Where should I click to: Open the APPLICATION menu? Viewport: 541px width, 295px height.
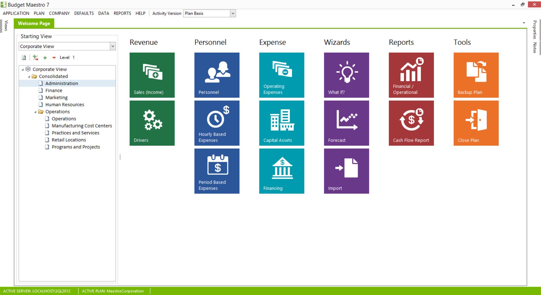(16, 13)
